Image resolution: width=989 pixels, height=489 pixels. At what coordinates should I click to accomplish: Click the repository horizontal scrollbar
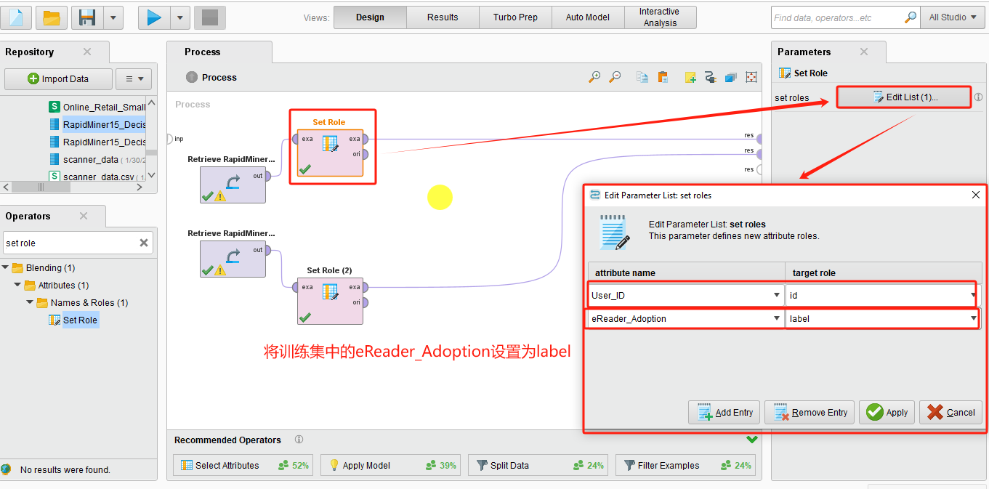[x=41, y=187]
